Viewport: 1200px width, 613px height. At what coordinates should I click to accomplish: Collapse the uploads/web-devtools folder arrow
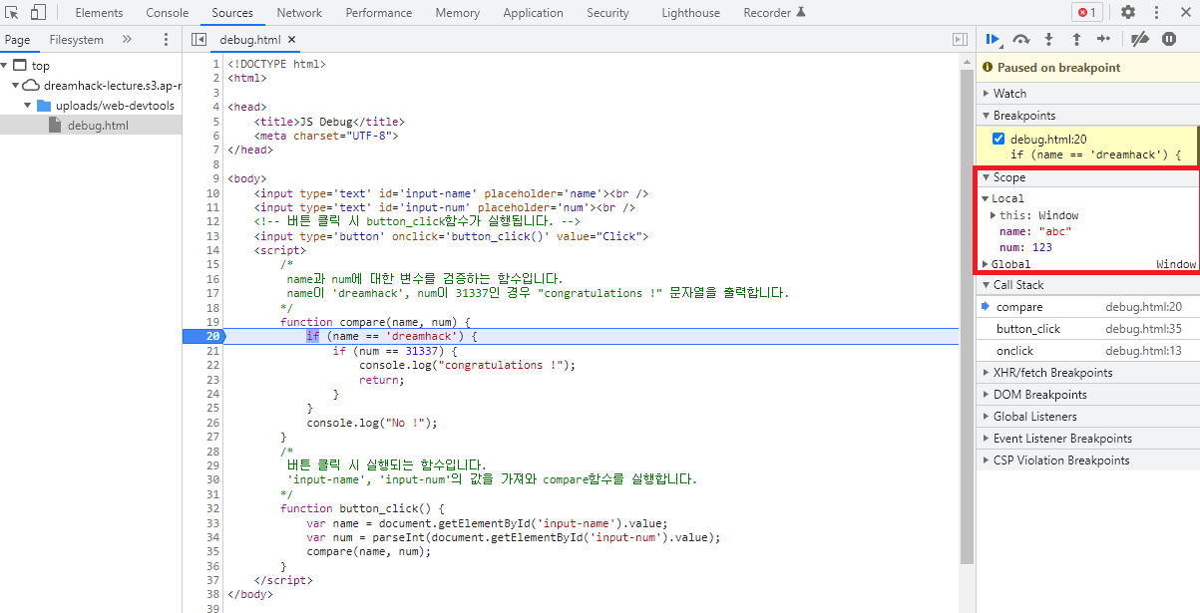[x=28, y=106]
